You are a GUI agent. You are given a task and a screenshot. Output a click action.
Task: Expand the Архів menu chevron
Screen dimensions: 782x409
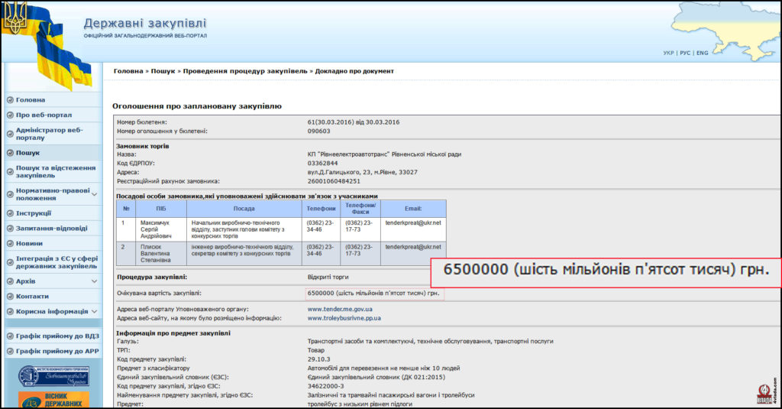[x=94, y=281]
